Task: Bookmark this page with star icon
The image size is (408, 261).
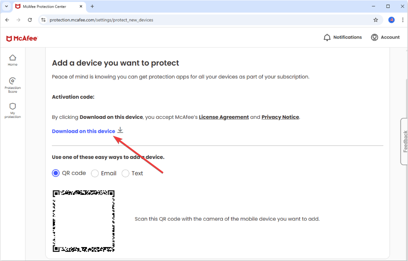Action: [376, 20]
